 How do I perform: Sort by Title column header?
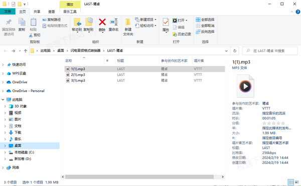pos(137,61)
